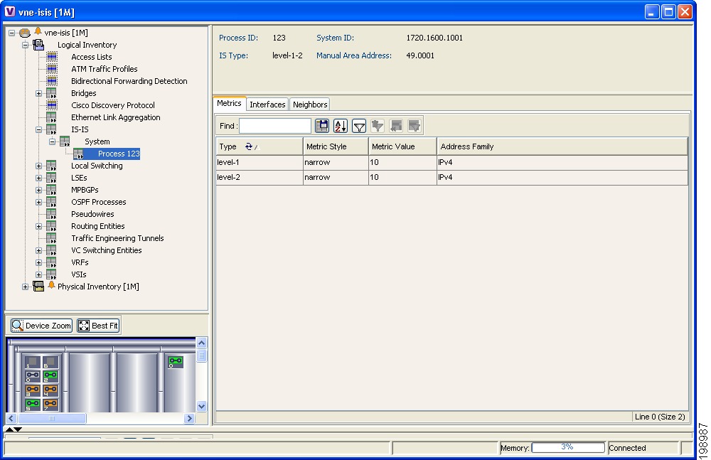The height and width of the screenshot is (460, 711).
Task: Open the Filter funnel icon
Action: [358, 126]
